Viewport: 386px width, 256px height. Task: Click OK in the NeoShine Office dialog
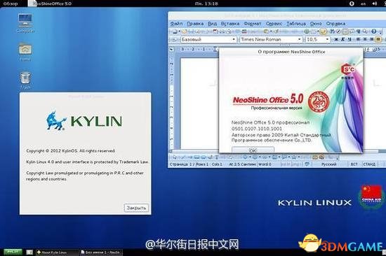pos(253,150)
